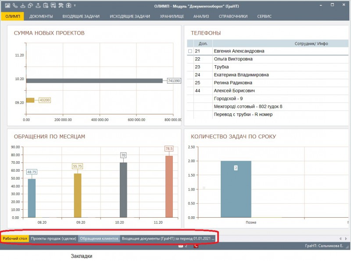Viewport: 351px width, 261px height.
Task: Open the ДОКУМЕНТЫ menu
Action: (x=41, y=17)
